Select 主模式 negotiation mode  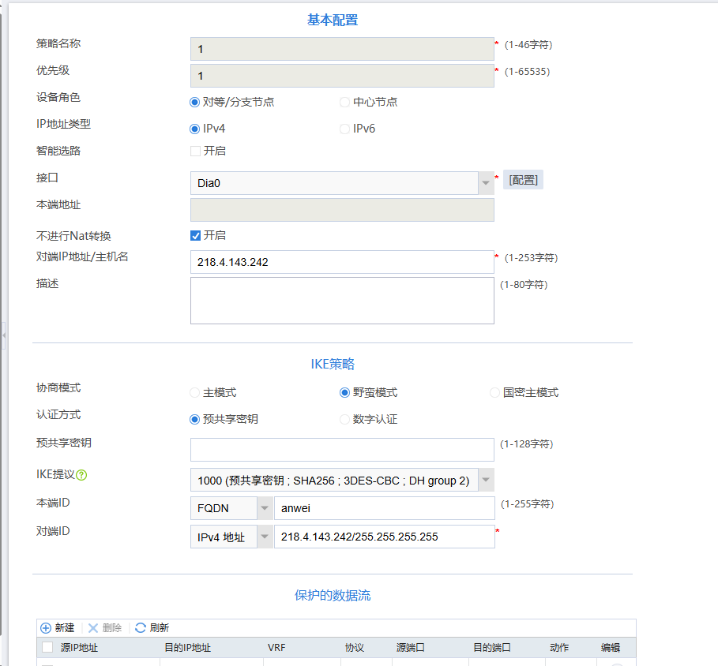click(x=194, y=392)
